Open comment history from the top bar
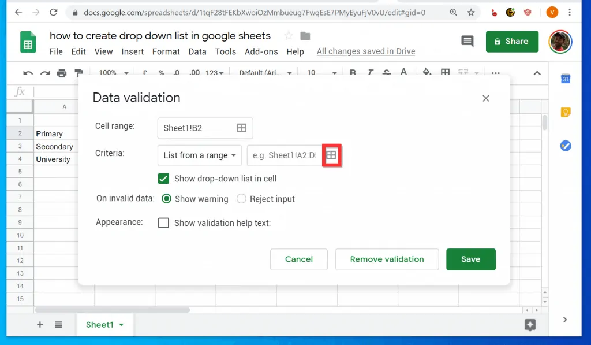This screenshot has height=345, width=591. tap(467, 41)
